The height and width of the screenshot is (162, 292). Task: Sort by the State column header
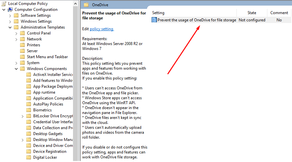[x=252, y=13]
